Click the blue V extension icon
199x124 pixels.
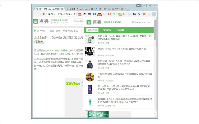[x=139, y=14]
